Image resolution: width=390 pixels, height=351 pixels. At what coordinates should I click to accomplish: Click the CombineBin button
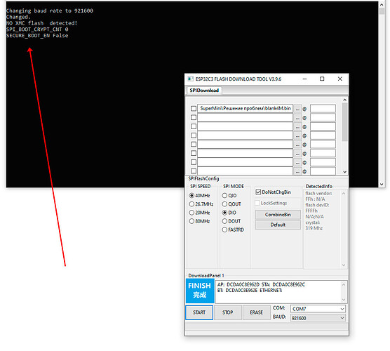coord(278,215)
